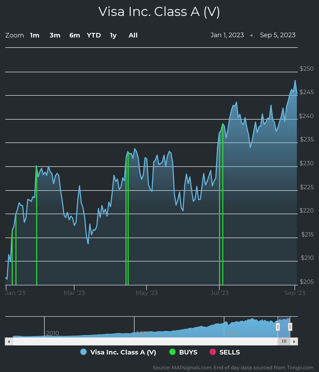Click the $230 price axis label
Viewport: 319px width, 372px height.
click(307, 163)
